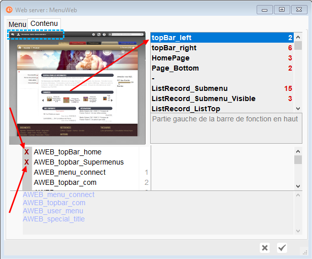Click the description field 'Partie gauche de la barre'
The height and width of the screenshot is (259, 312).
point(226,128)
